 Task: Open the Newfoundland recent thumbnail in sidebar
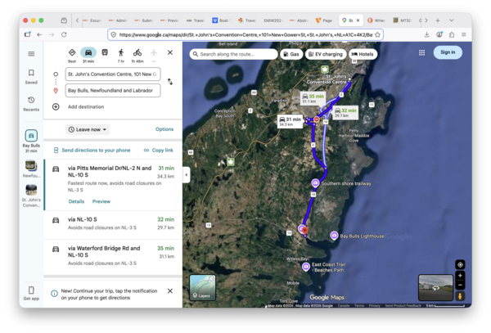31,169
